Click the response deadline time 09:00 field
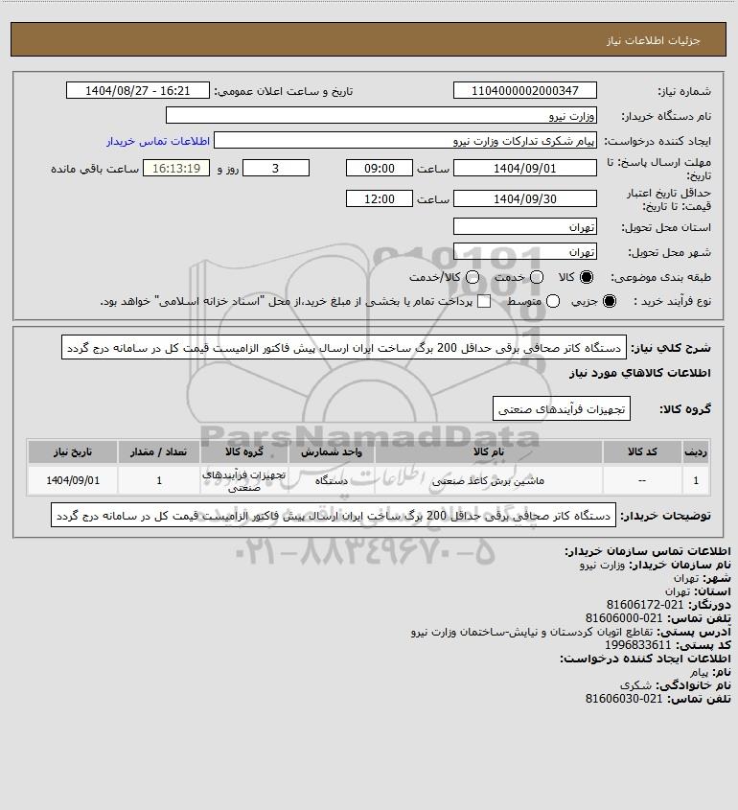The height and width of the screenshot is (810, 738). 380,169
